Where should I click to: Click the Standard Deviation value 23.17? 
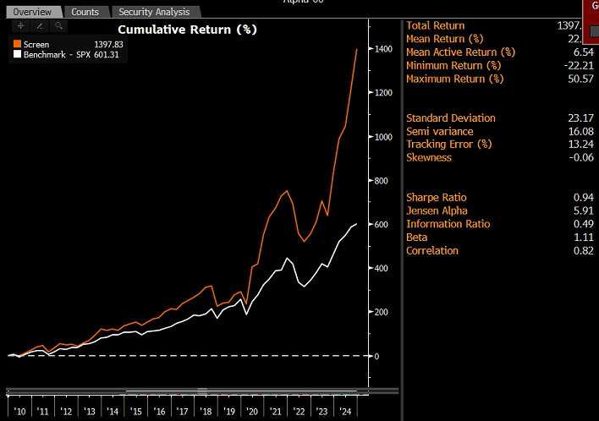coord(580,118)
